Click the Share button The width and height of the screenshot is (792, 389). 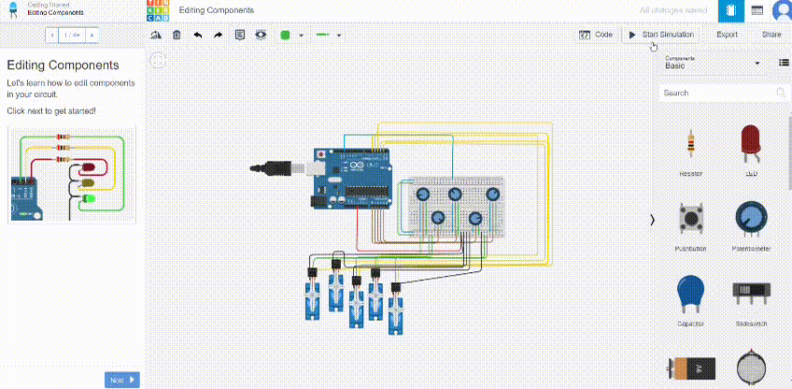[771, 35]
